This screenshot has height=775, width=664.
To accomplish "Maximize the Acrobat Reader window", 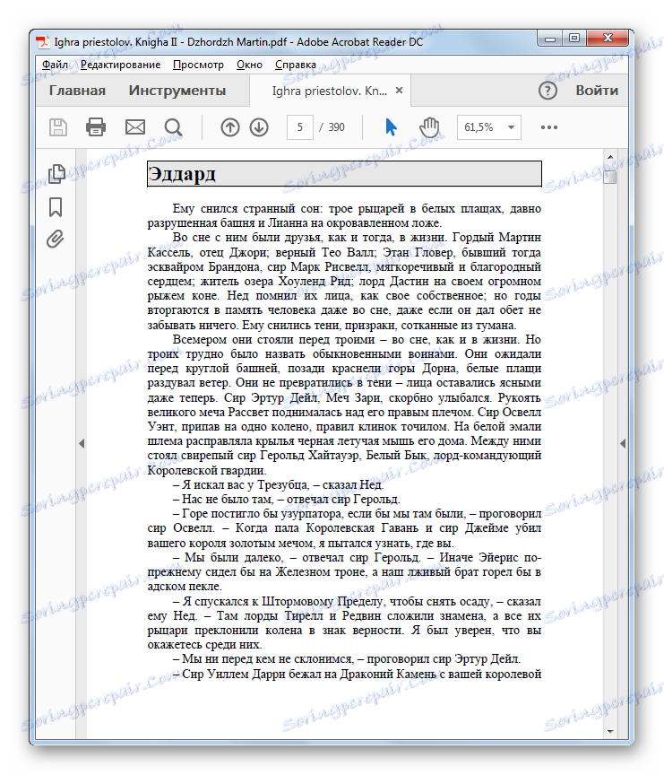I will tap(574, 39).
